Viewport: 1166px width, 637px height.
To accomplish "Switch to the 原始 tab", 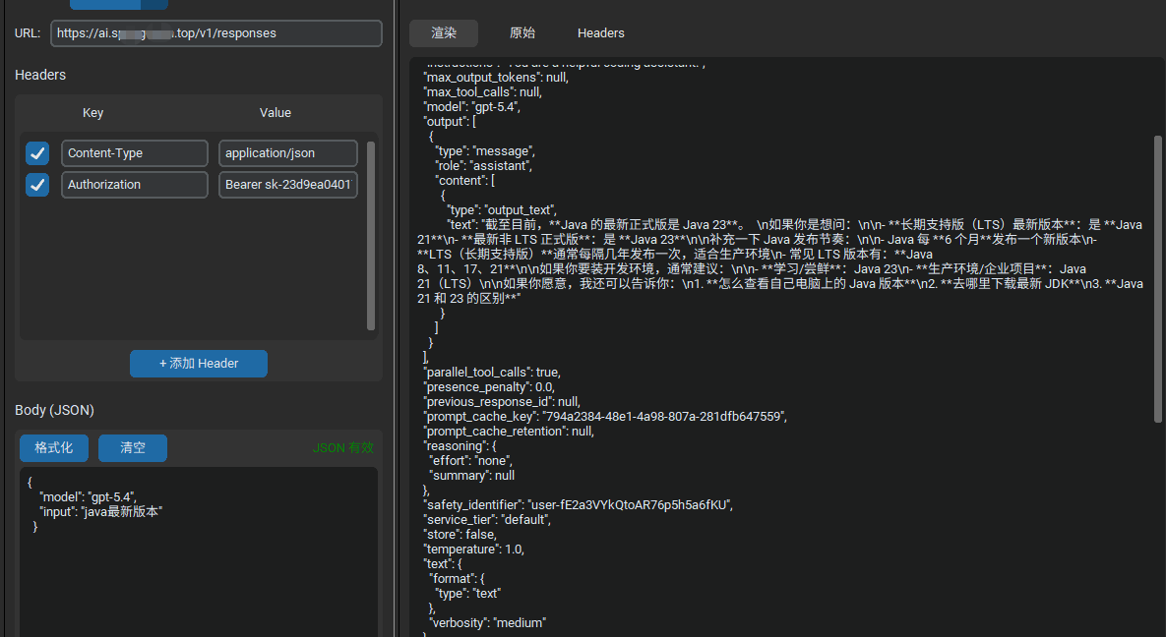I will (522, 33).
